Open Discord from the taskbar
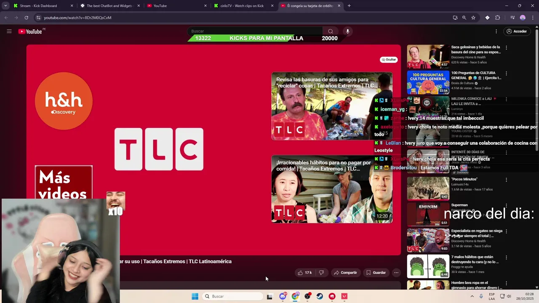 tap(283, 296)
